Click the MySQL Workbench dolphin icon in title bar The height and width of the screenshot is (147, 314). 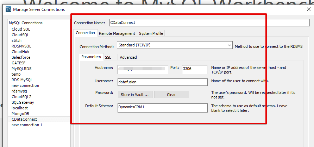(8, 9)
